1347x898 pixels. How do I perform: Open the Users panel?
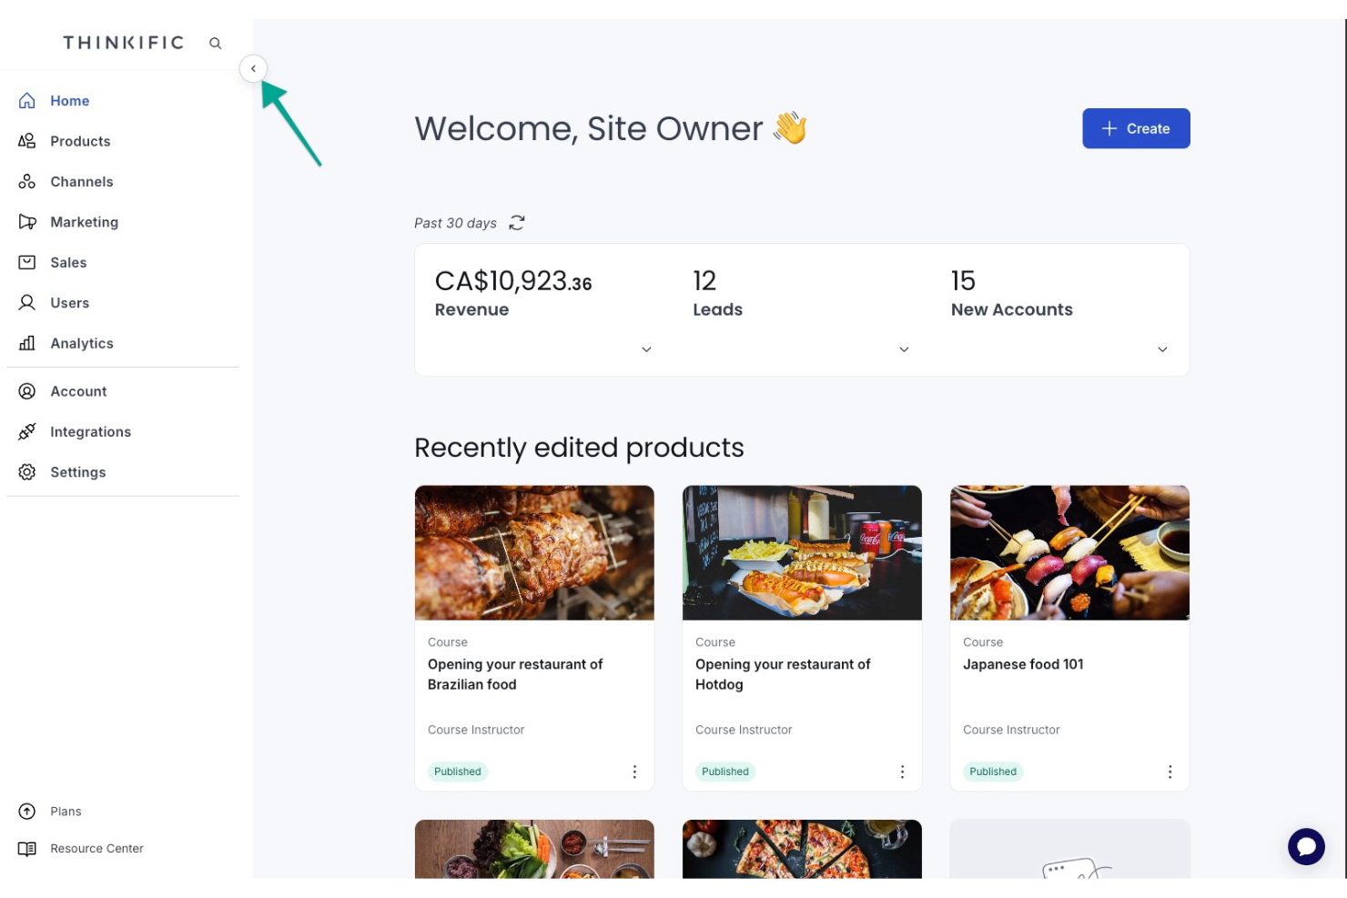pos(70,302)
